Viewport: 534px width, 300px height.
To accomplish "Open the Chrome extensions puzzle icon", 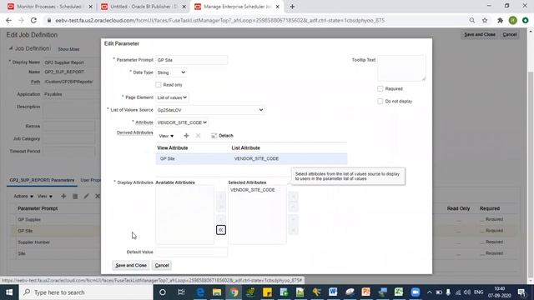I will 500,20.
